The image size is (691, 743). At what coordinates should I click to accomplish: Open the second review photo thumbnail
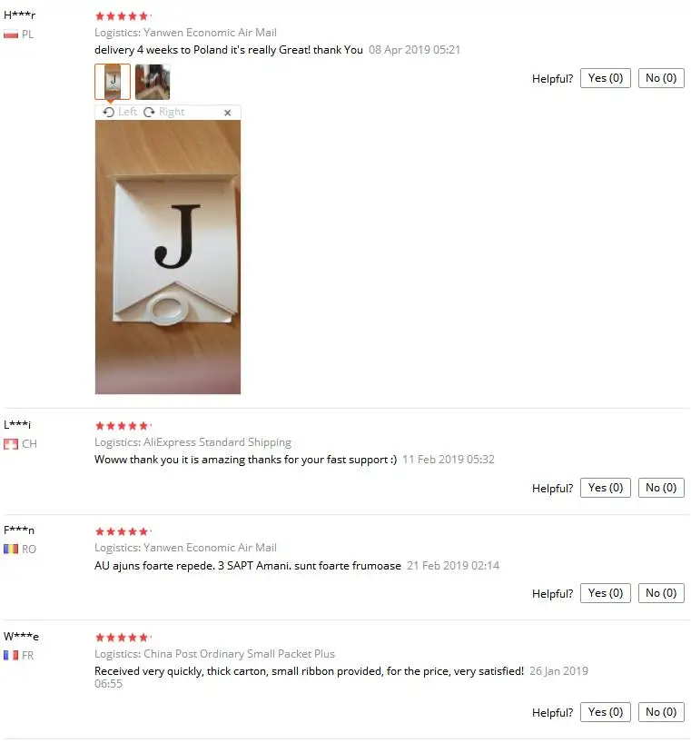[x=153, y=82]
